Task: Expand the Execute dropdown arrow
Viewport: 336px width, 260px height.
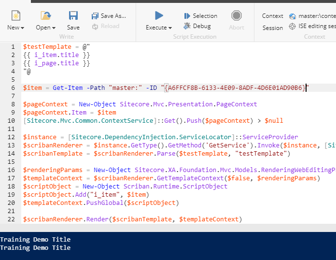Action: [170, 28]
